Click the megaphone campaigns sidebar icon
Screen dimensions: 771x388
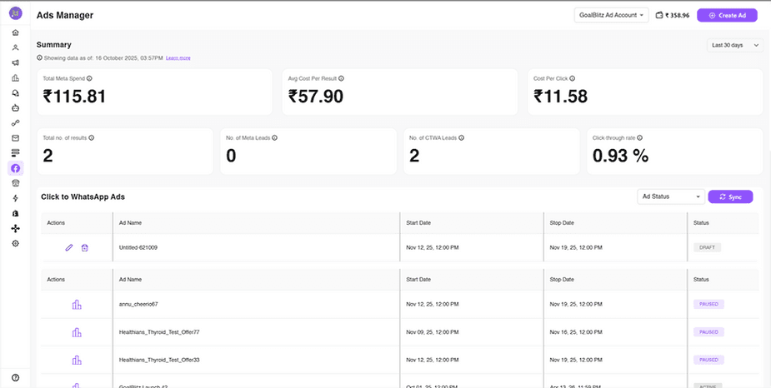tap(15, 62)
